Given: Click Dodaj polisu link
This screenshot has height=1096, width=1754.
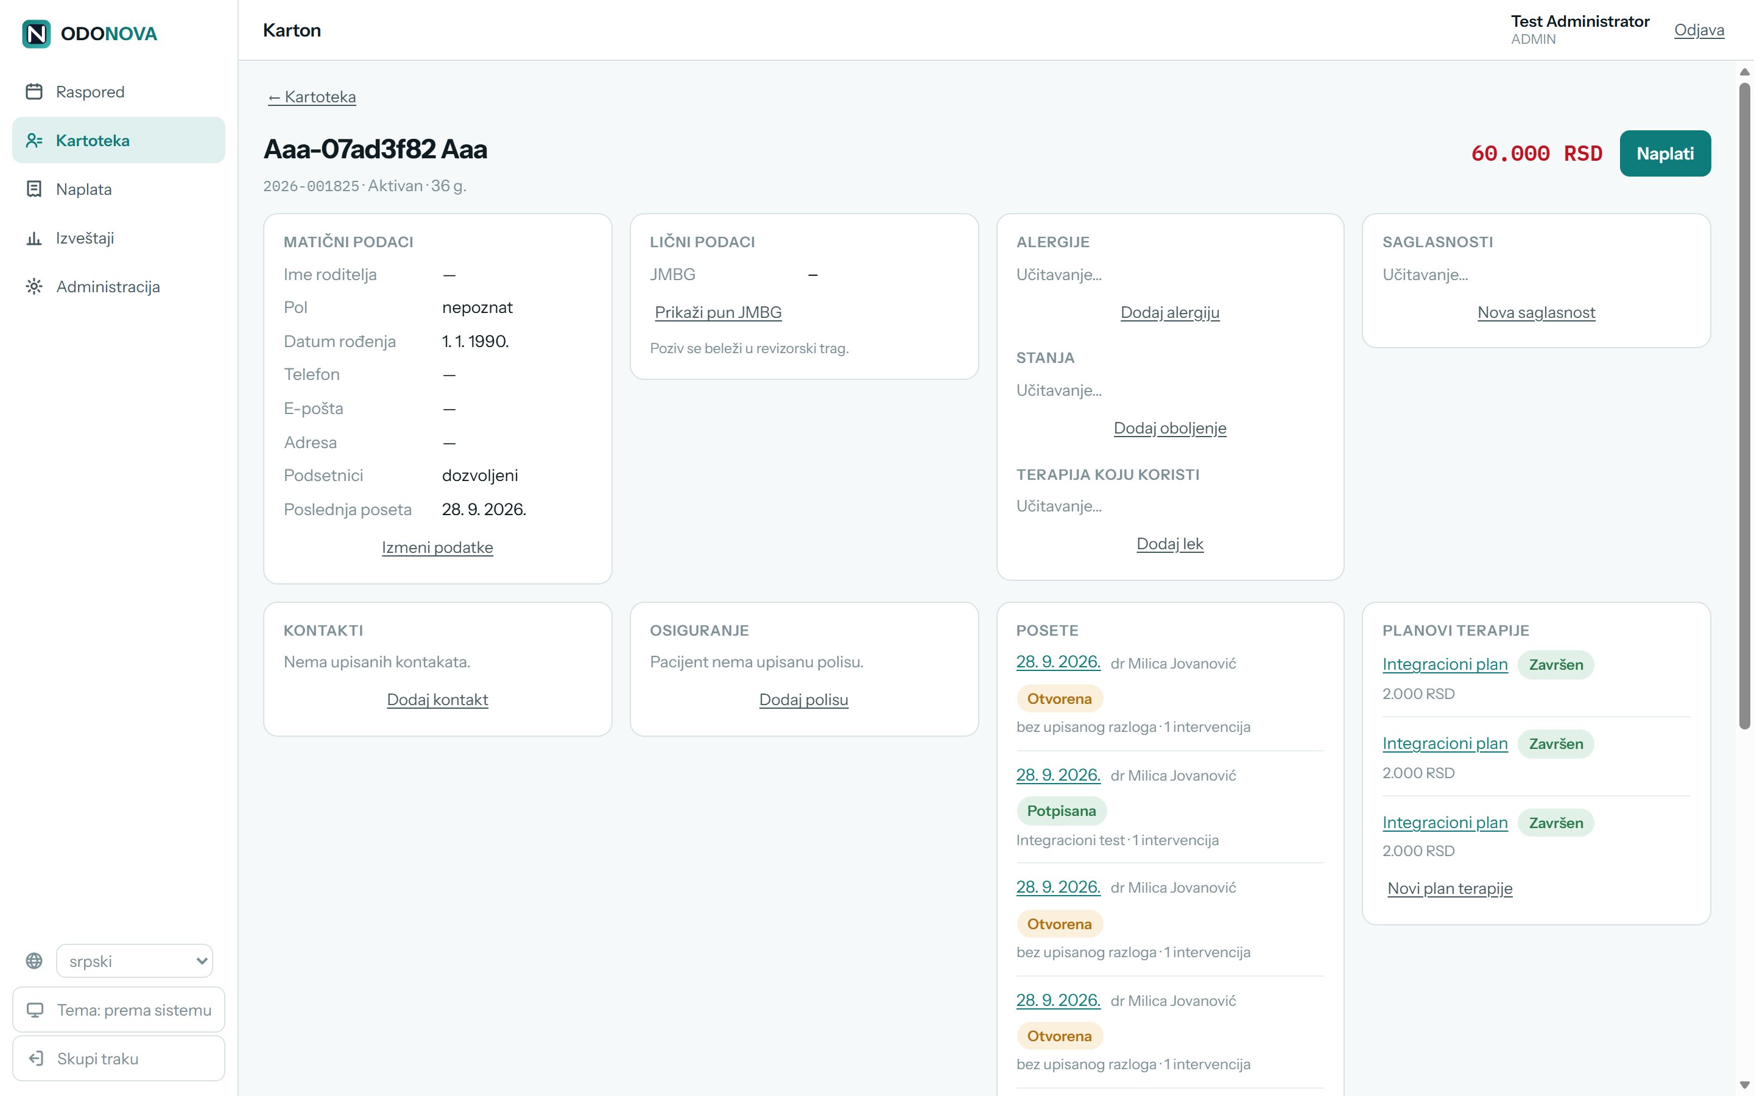Looking at the screenshot, I should point(804,700).
